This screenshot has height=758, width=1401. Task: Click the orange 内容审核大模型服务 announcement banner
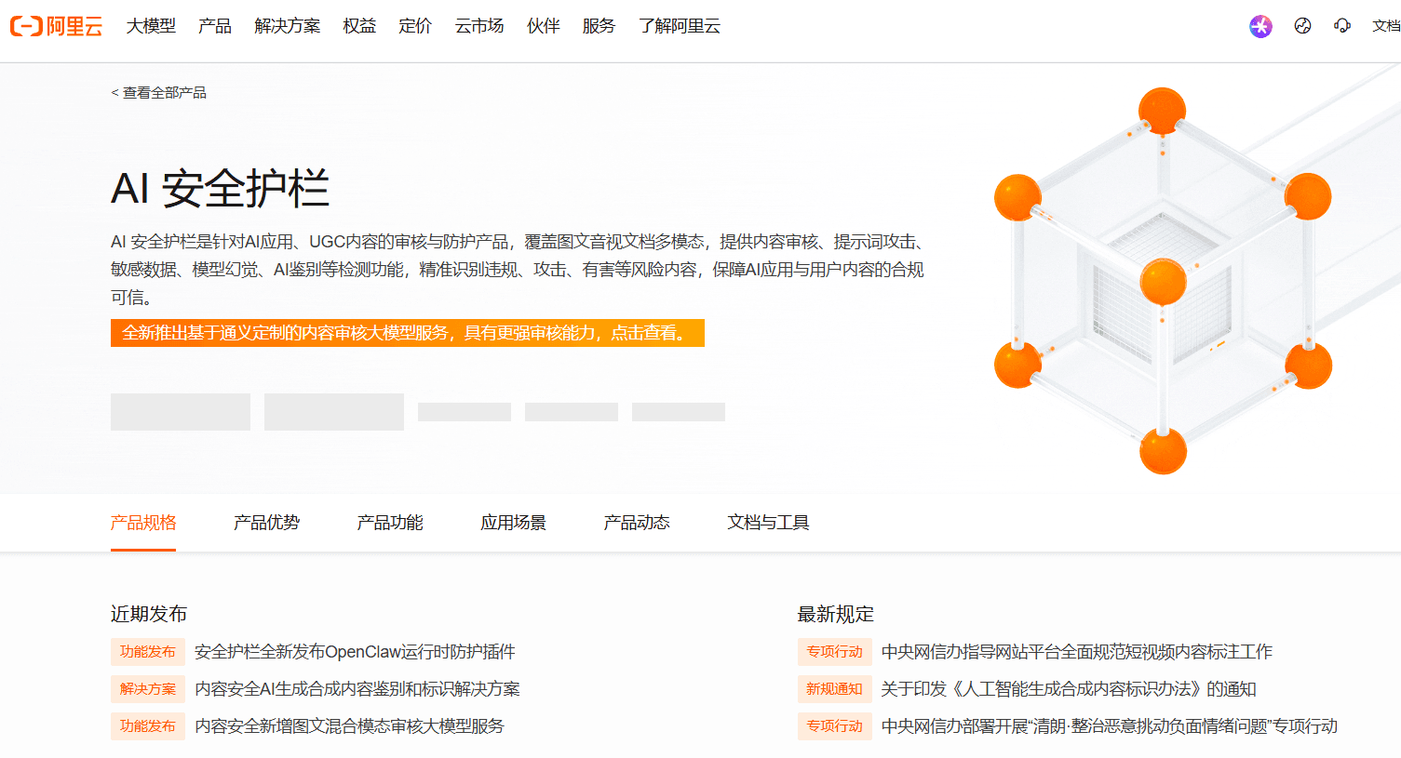point(408,333)
